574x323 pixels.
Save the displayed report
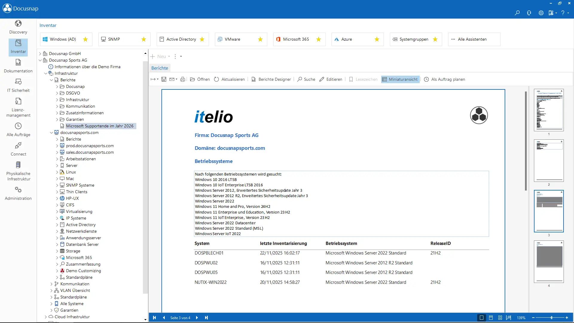[164, 79]
